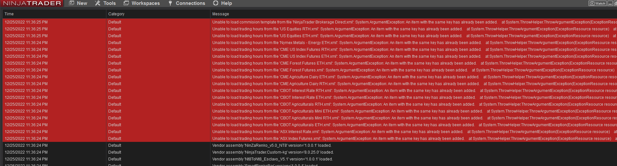Select the CME Agriculture Dairy RTH.xml error
617x166 pixels.
(x=414, y=84)
